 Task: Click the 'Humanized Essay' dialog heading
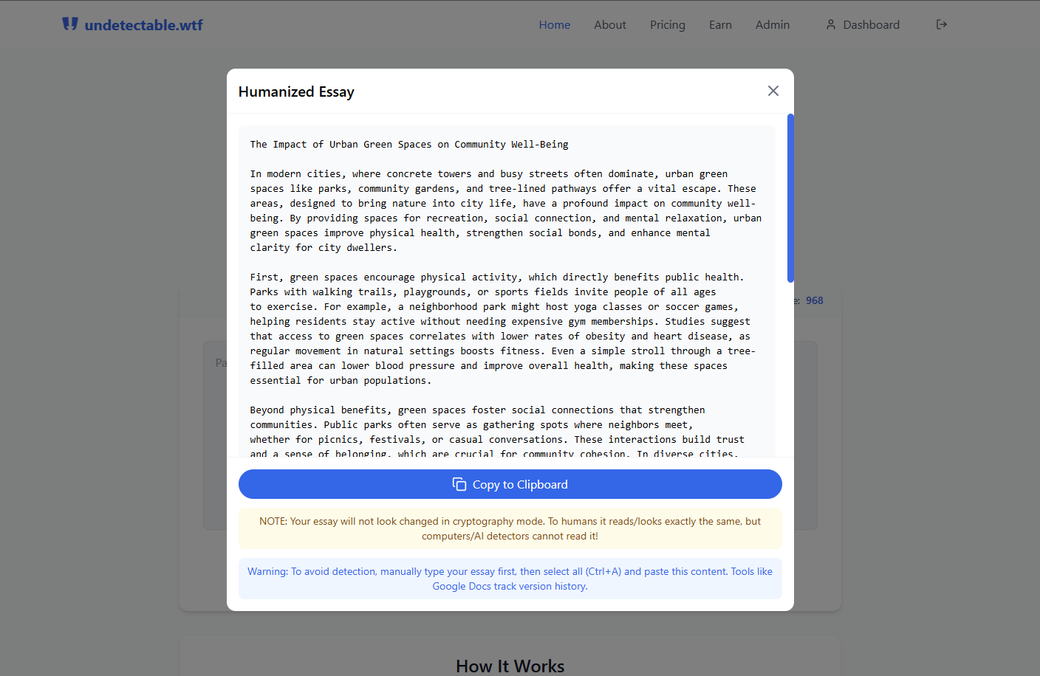coord(296,92)
